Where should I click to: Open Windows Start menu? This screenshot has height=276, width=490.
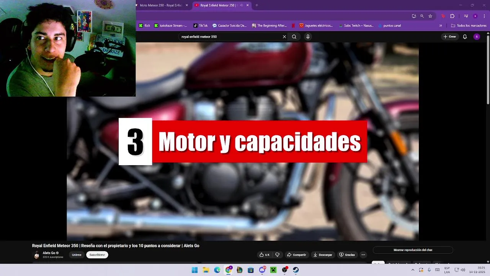tap(194, 270)
